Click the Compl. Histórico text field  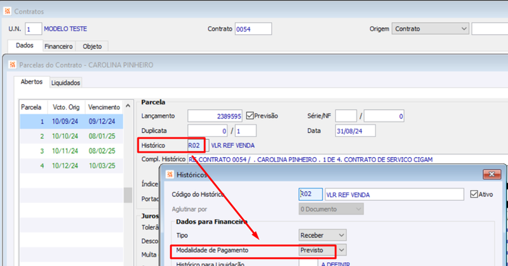(x=347, y=160)
